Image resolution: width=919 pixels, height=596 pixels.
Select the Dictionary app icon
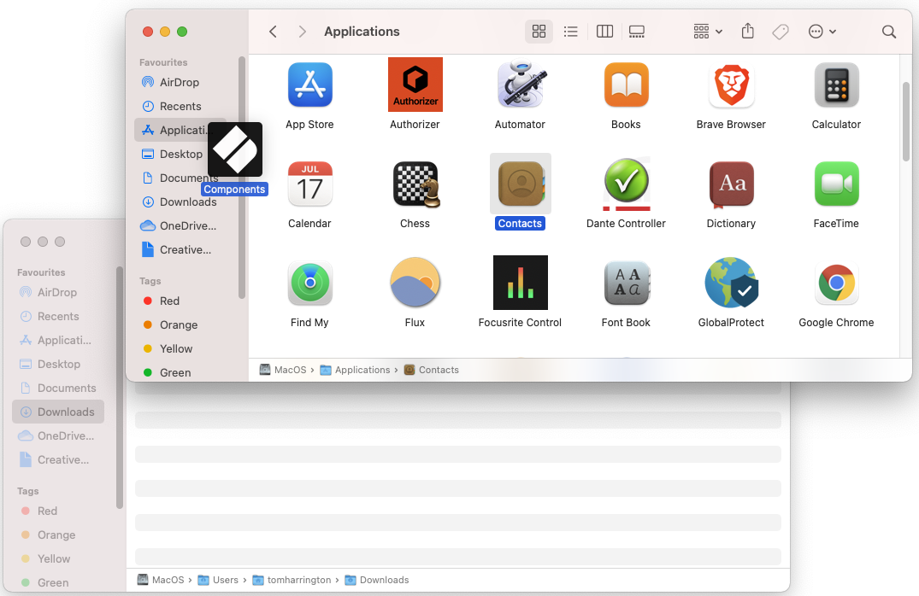pos(732,184)
